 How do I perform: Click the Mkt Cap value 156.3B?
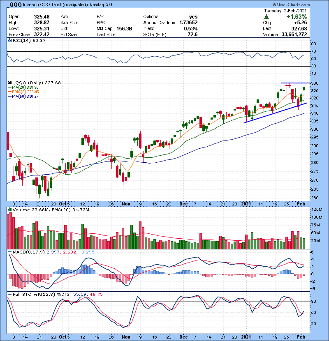click(124, 28)
